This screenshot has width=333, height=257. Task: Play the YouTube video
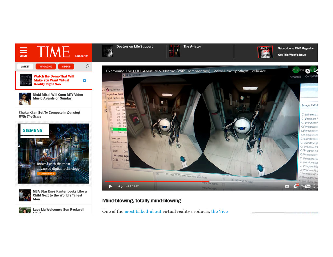(x=111, y=186)
